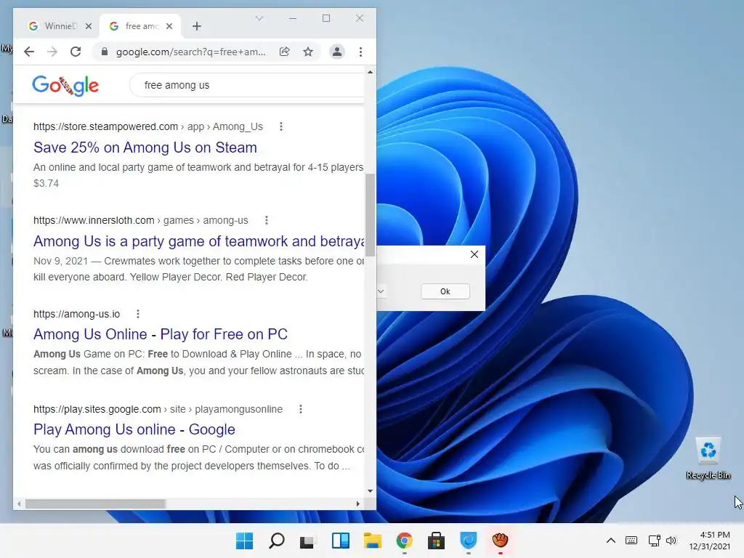Image resolution: width=744 pixels, height=558 pixels.
Task: Open more options for the innersloth.com result
Action: [266, 220]
